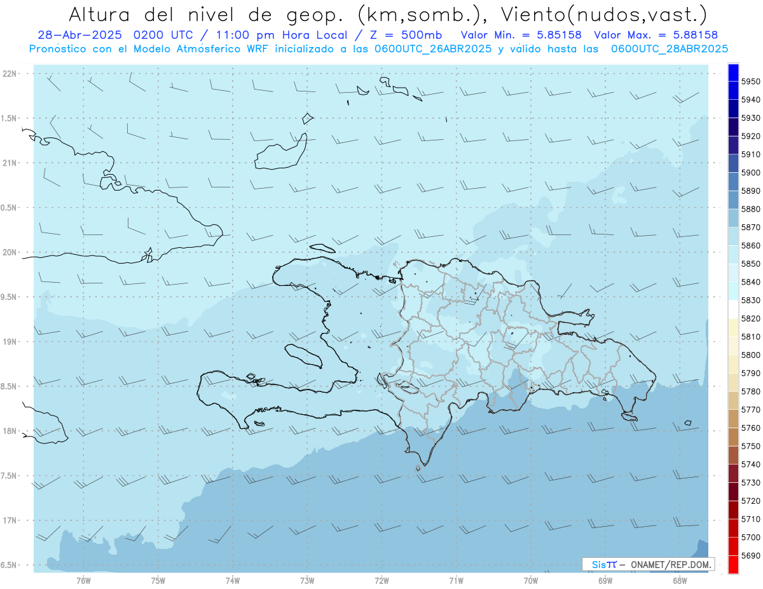The height and width of the screenshot is (589, 763).
Task: Click the 69W longitude label
Action: [x=605, y=580]
